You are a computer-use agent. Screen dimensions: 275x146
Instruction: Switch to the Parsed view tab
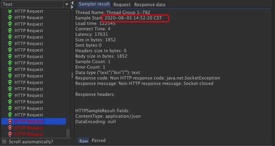(x=98, y=140)
